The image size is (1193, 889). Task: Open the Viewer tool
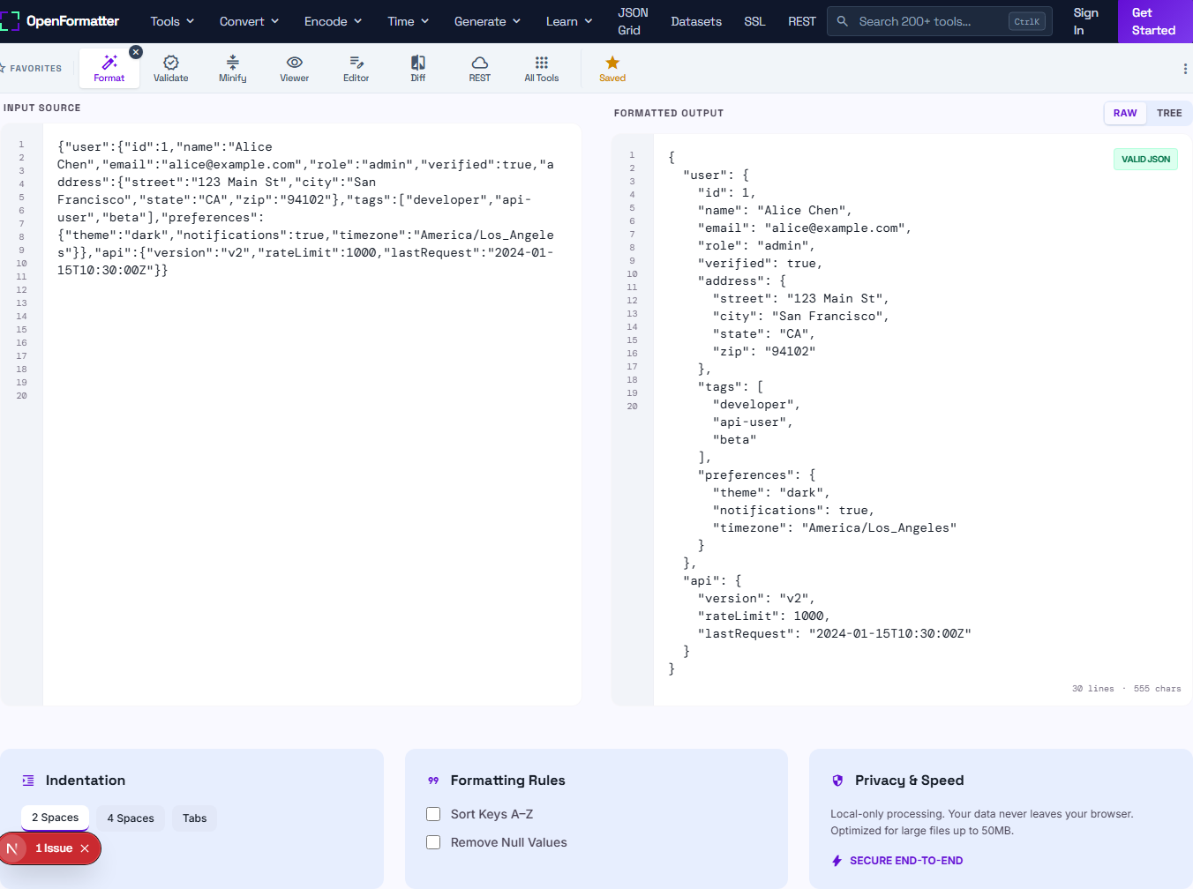295,68
